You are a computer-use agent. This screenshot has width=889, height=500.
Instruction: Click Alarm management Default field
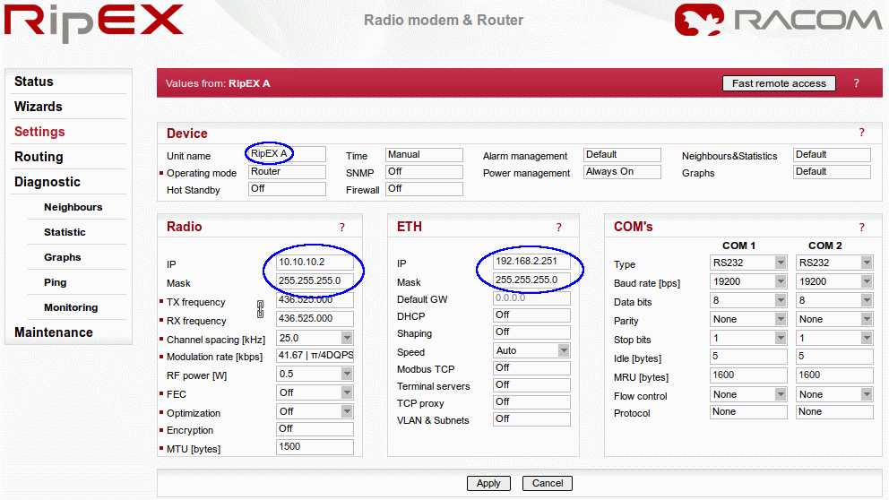tap(622, 155)
